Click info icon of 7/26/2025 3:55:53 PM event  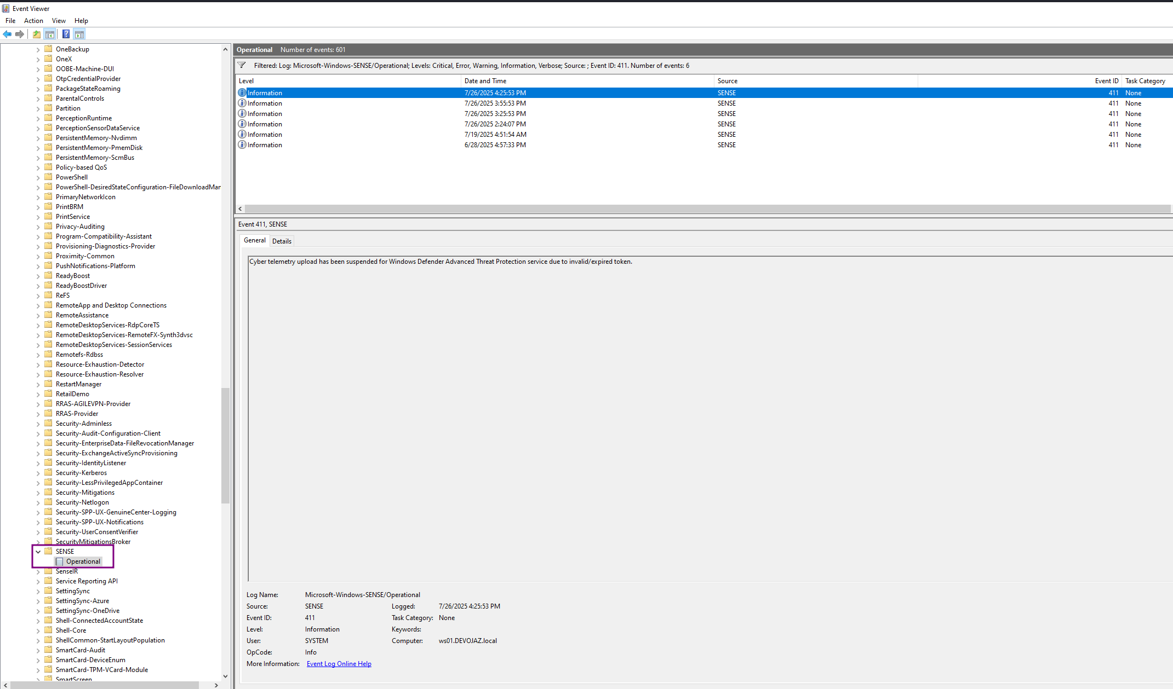click(242, 103)
